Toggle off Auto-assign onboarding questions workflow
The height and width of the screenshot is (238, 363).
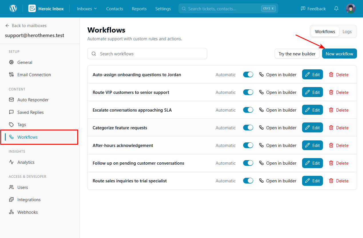(x=248, y=75)
